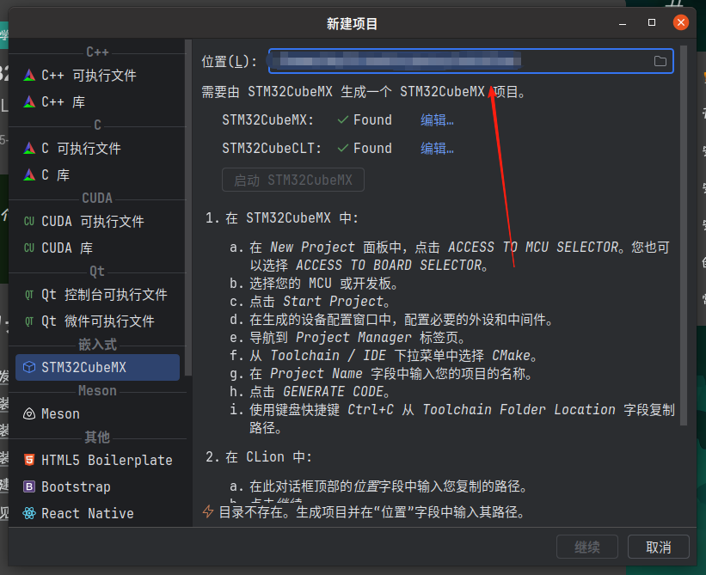The width and height of the screenshot is (706, 575).
Task: Click the 继续 button
Action: [x=587, y=547]
